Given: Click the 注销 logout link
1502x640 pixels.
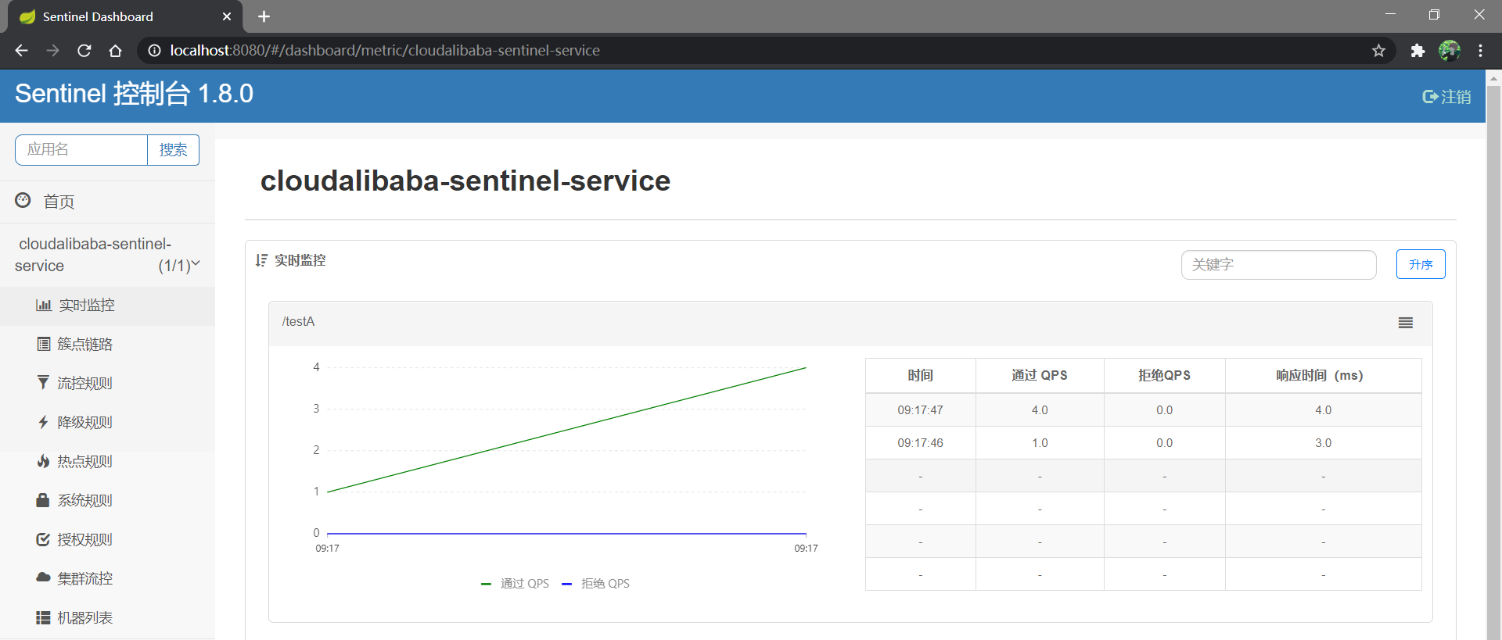Looking at the screenshot, I should point(1446,97).
